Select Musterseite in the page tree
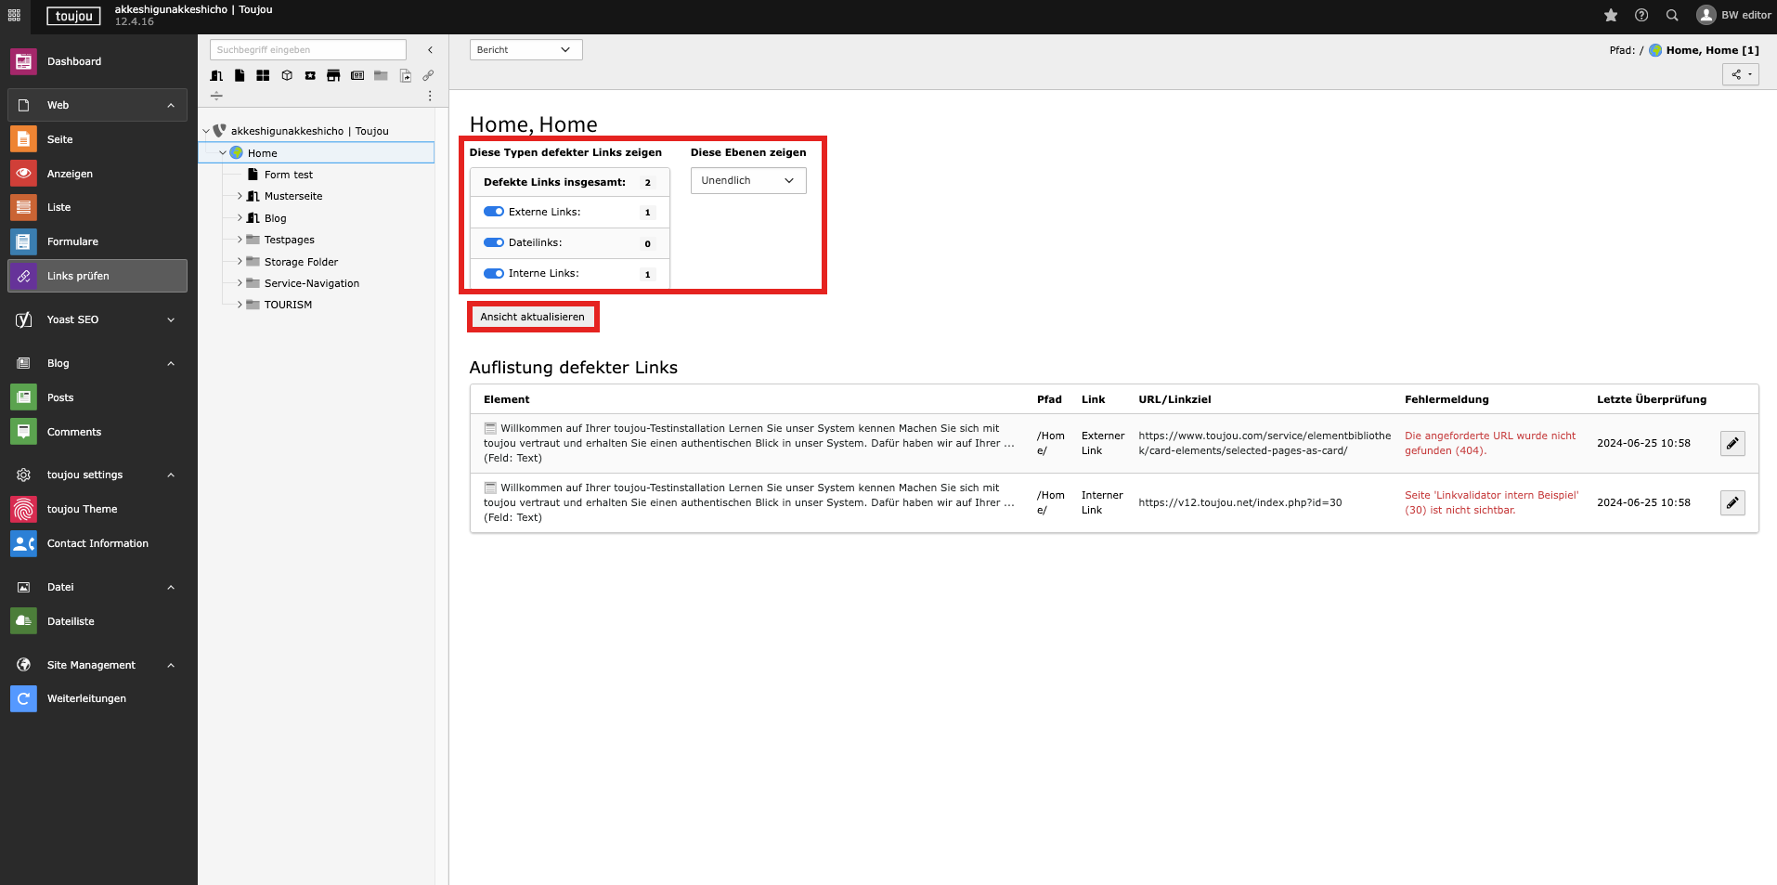Screen dimensions: 1777x885 tap(293, 196)
